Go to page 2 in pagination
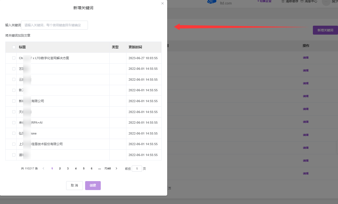This screenshot has height=204, width=338. (60, 169)
